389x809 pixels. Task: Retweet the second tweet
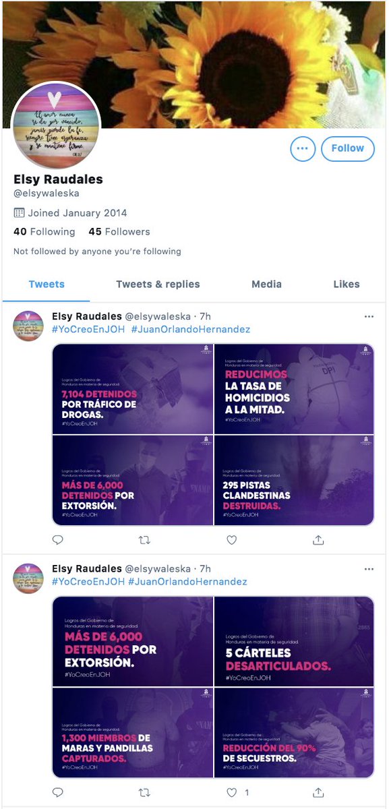(x=144, y=792)
